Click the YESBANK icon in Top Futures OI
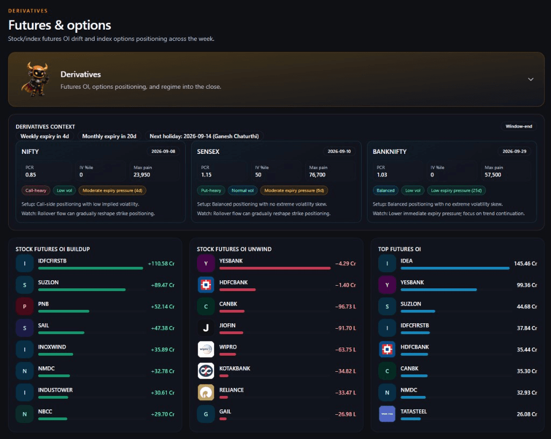The image size is (551, 439). pyautogui.click(x=387, y=285)
